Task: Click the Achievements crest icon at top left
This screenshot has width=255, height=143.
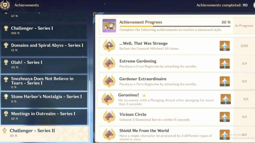Action: [5, 5]
